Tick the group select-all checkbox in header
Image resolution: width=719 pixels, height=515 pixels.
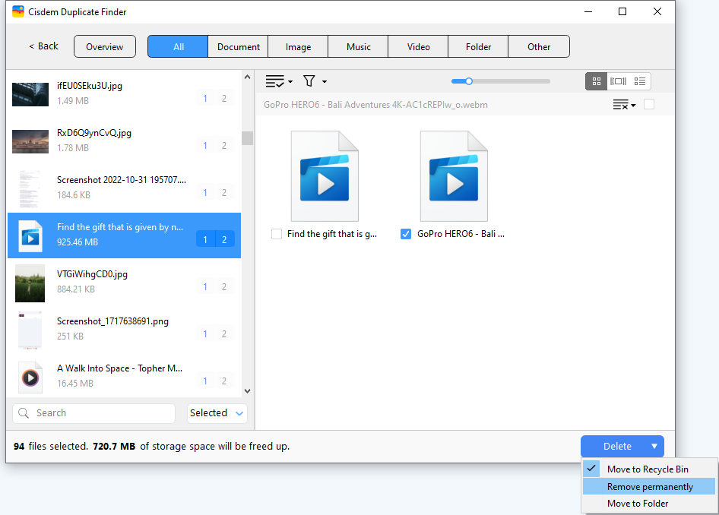(649, 105)
